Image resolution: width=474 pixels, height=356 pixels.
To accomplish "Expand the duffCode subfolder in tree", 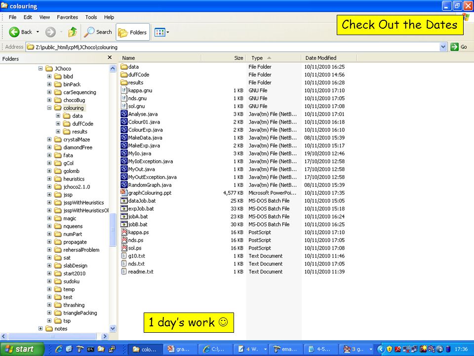I will coord(58,124).
